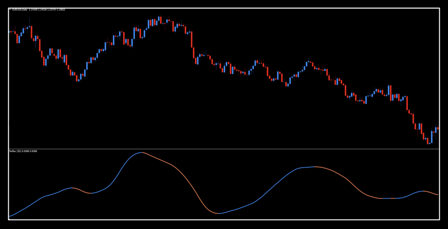Select the highest peak of the Reflex line
Image resolution: width=448 pixels, height=229 pixels.
(141, 153)
